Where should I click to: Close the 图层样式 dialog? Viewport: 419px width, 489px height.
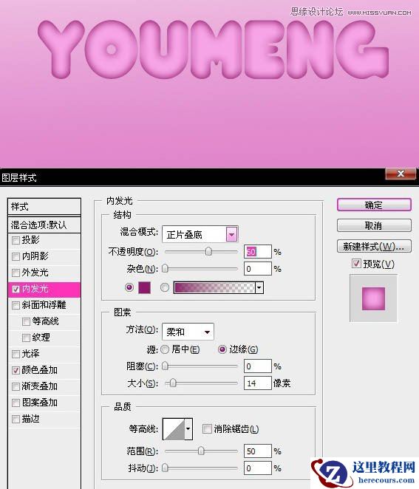pos(401,174)
